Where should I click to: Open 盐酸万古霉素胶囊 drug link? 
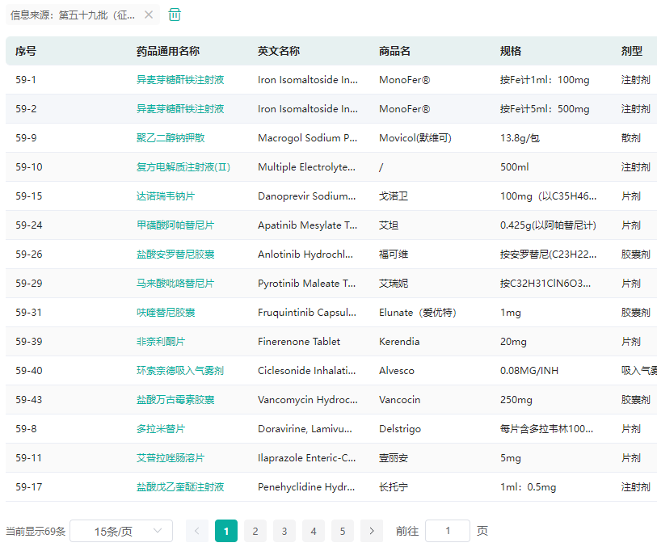pos(175,400)
